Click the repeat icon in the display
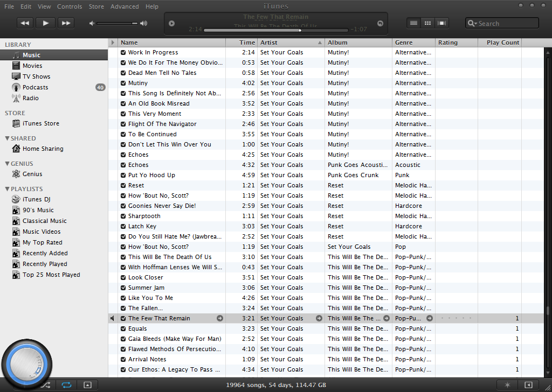This screenshot has width=552, height=392. pyautogui.click(x=380, y=24)
